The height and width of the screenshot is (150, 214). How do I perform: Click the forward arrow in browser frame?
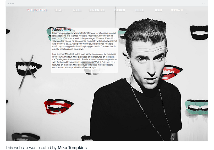point(205,3)
